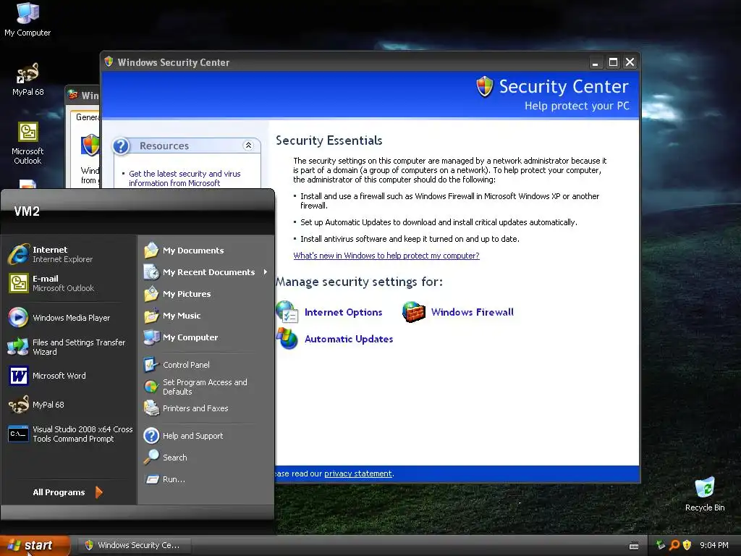Open Files and Settings Transfer Wizard
The height and width of the screenshot is (556, 741).
point(69,347)
